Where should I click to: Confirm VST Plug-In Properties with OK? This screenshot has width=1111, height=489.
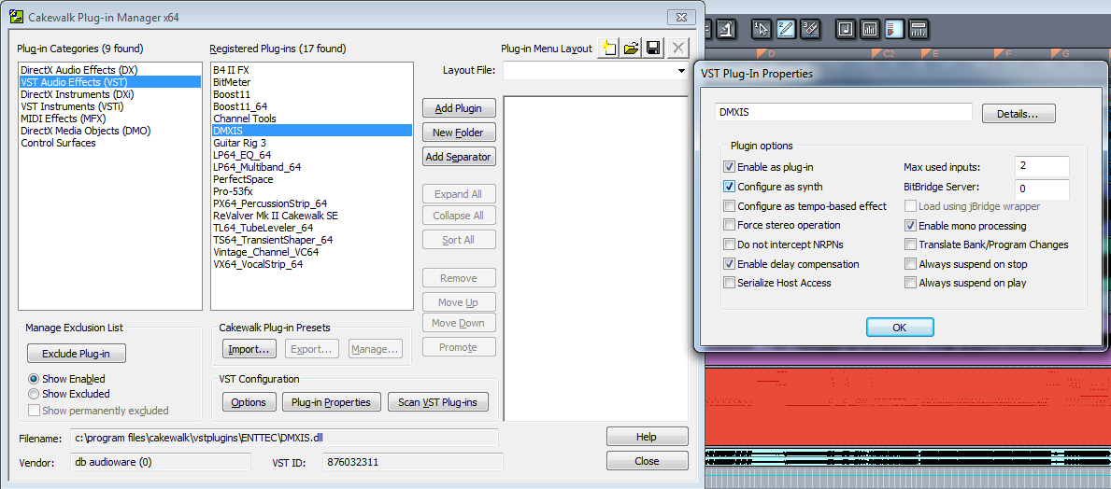pos(900,327)
